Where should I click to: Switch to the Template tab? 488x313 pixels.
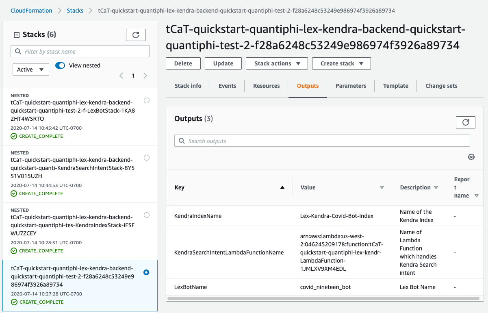pos(396,86)
